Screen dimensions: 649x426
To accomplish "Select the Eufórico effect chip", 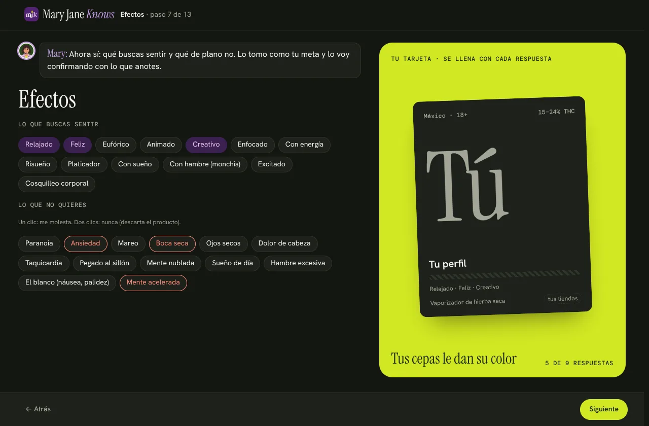I will coord(116,145).
